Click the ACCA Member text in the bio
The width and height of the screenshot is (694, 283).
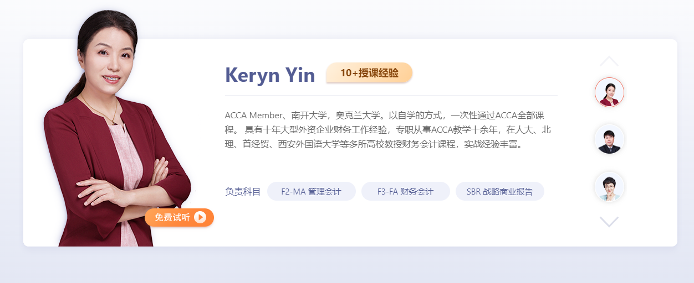(x=253, y=116)
